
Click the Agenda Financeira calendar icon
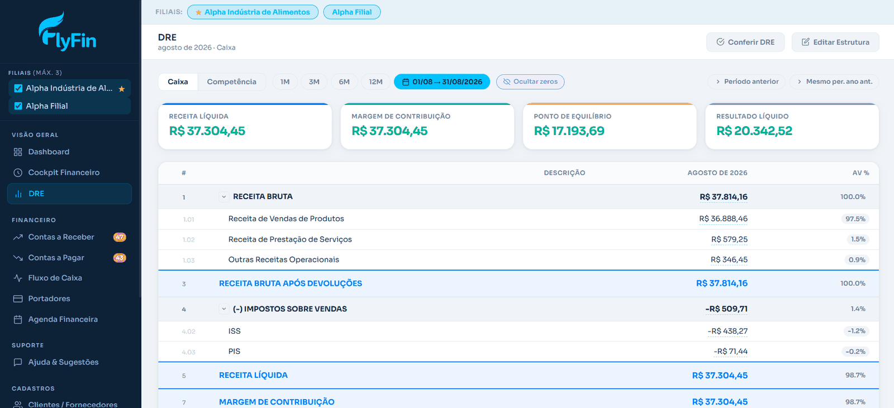coord(18,319)
